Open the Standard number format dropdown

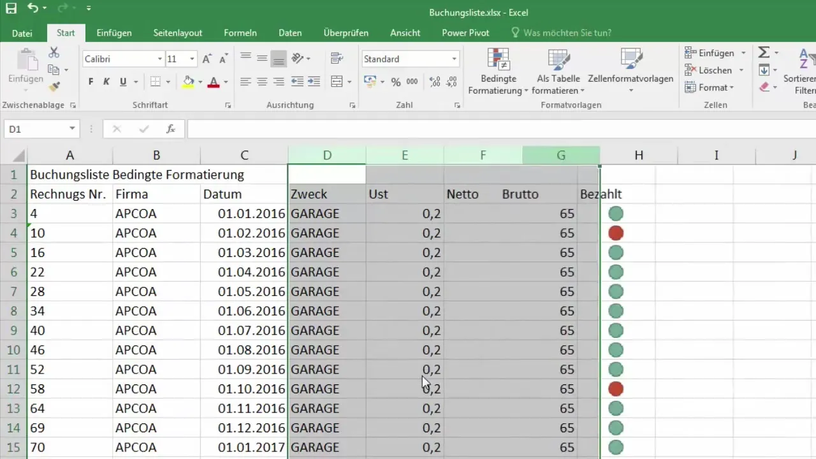tap(454, 59)
